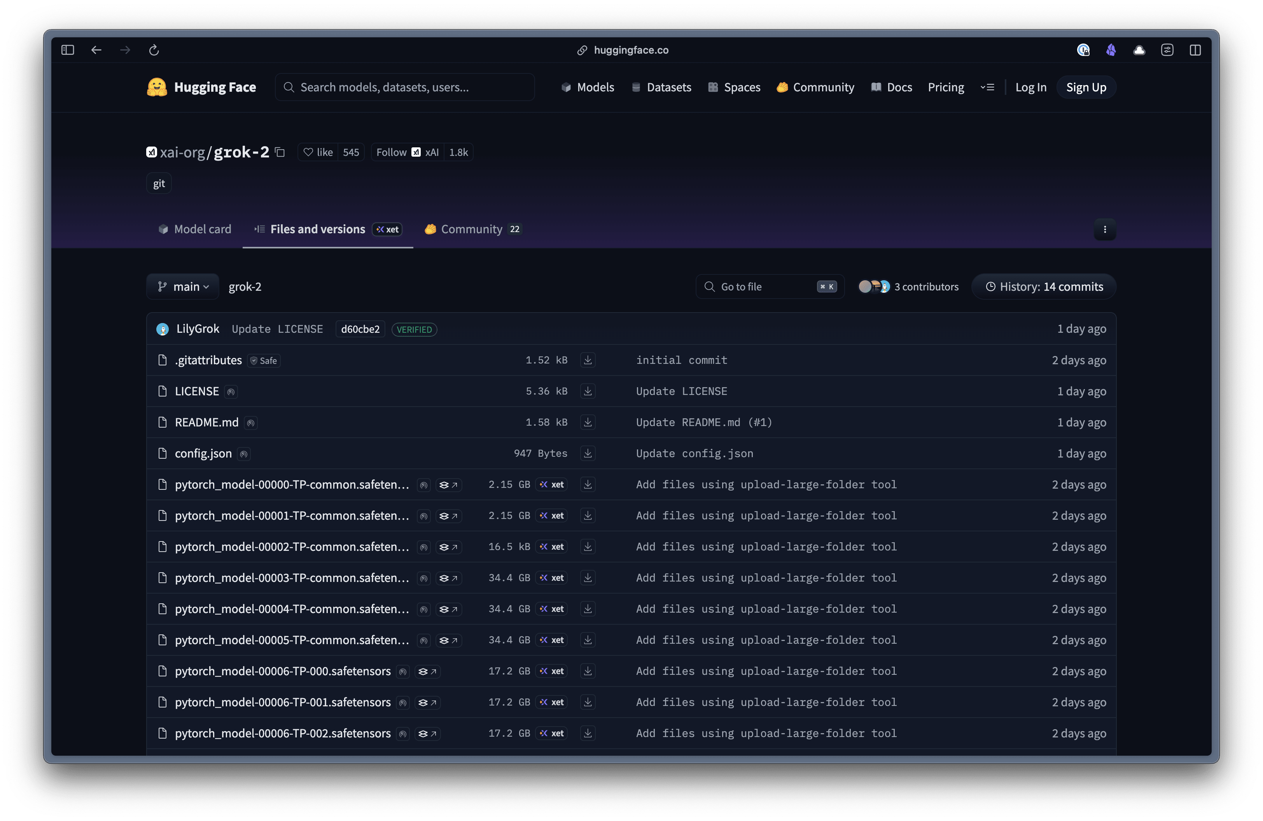Screen dimensions: 1263x821
Task: Open the .gitattributes file
Action: (208, 360)
